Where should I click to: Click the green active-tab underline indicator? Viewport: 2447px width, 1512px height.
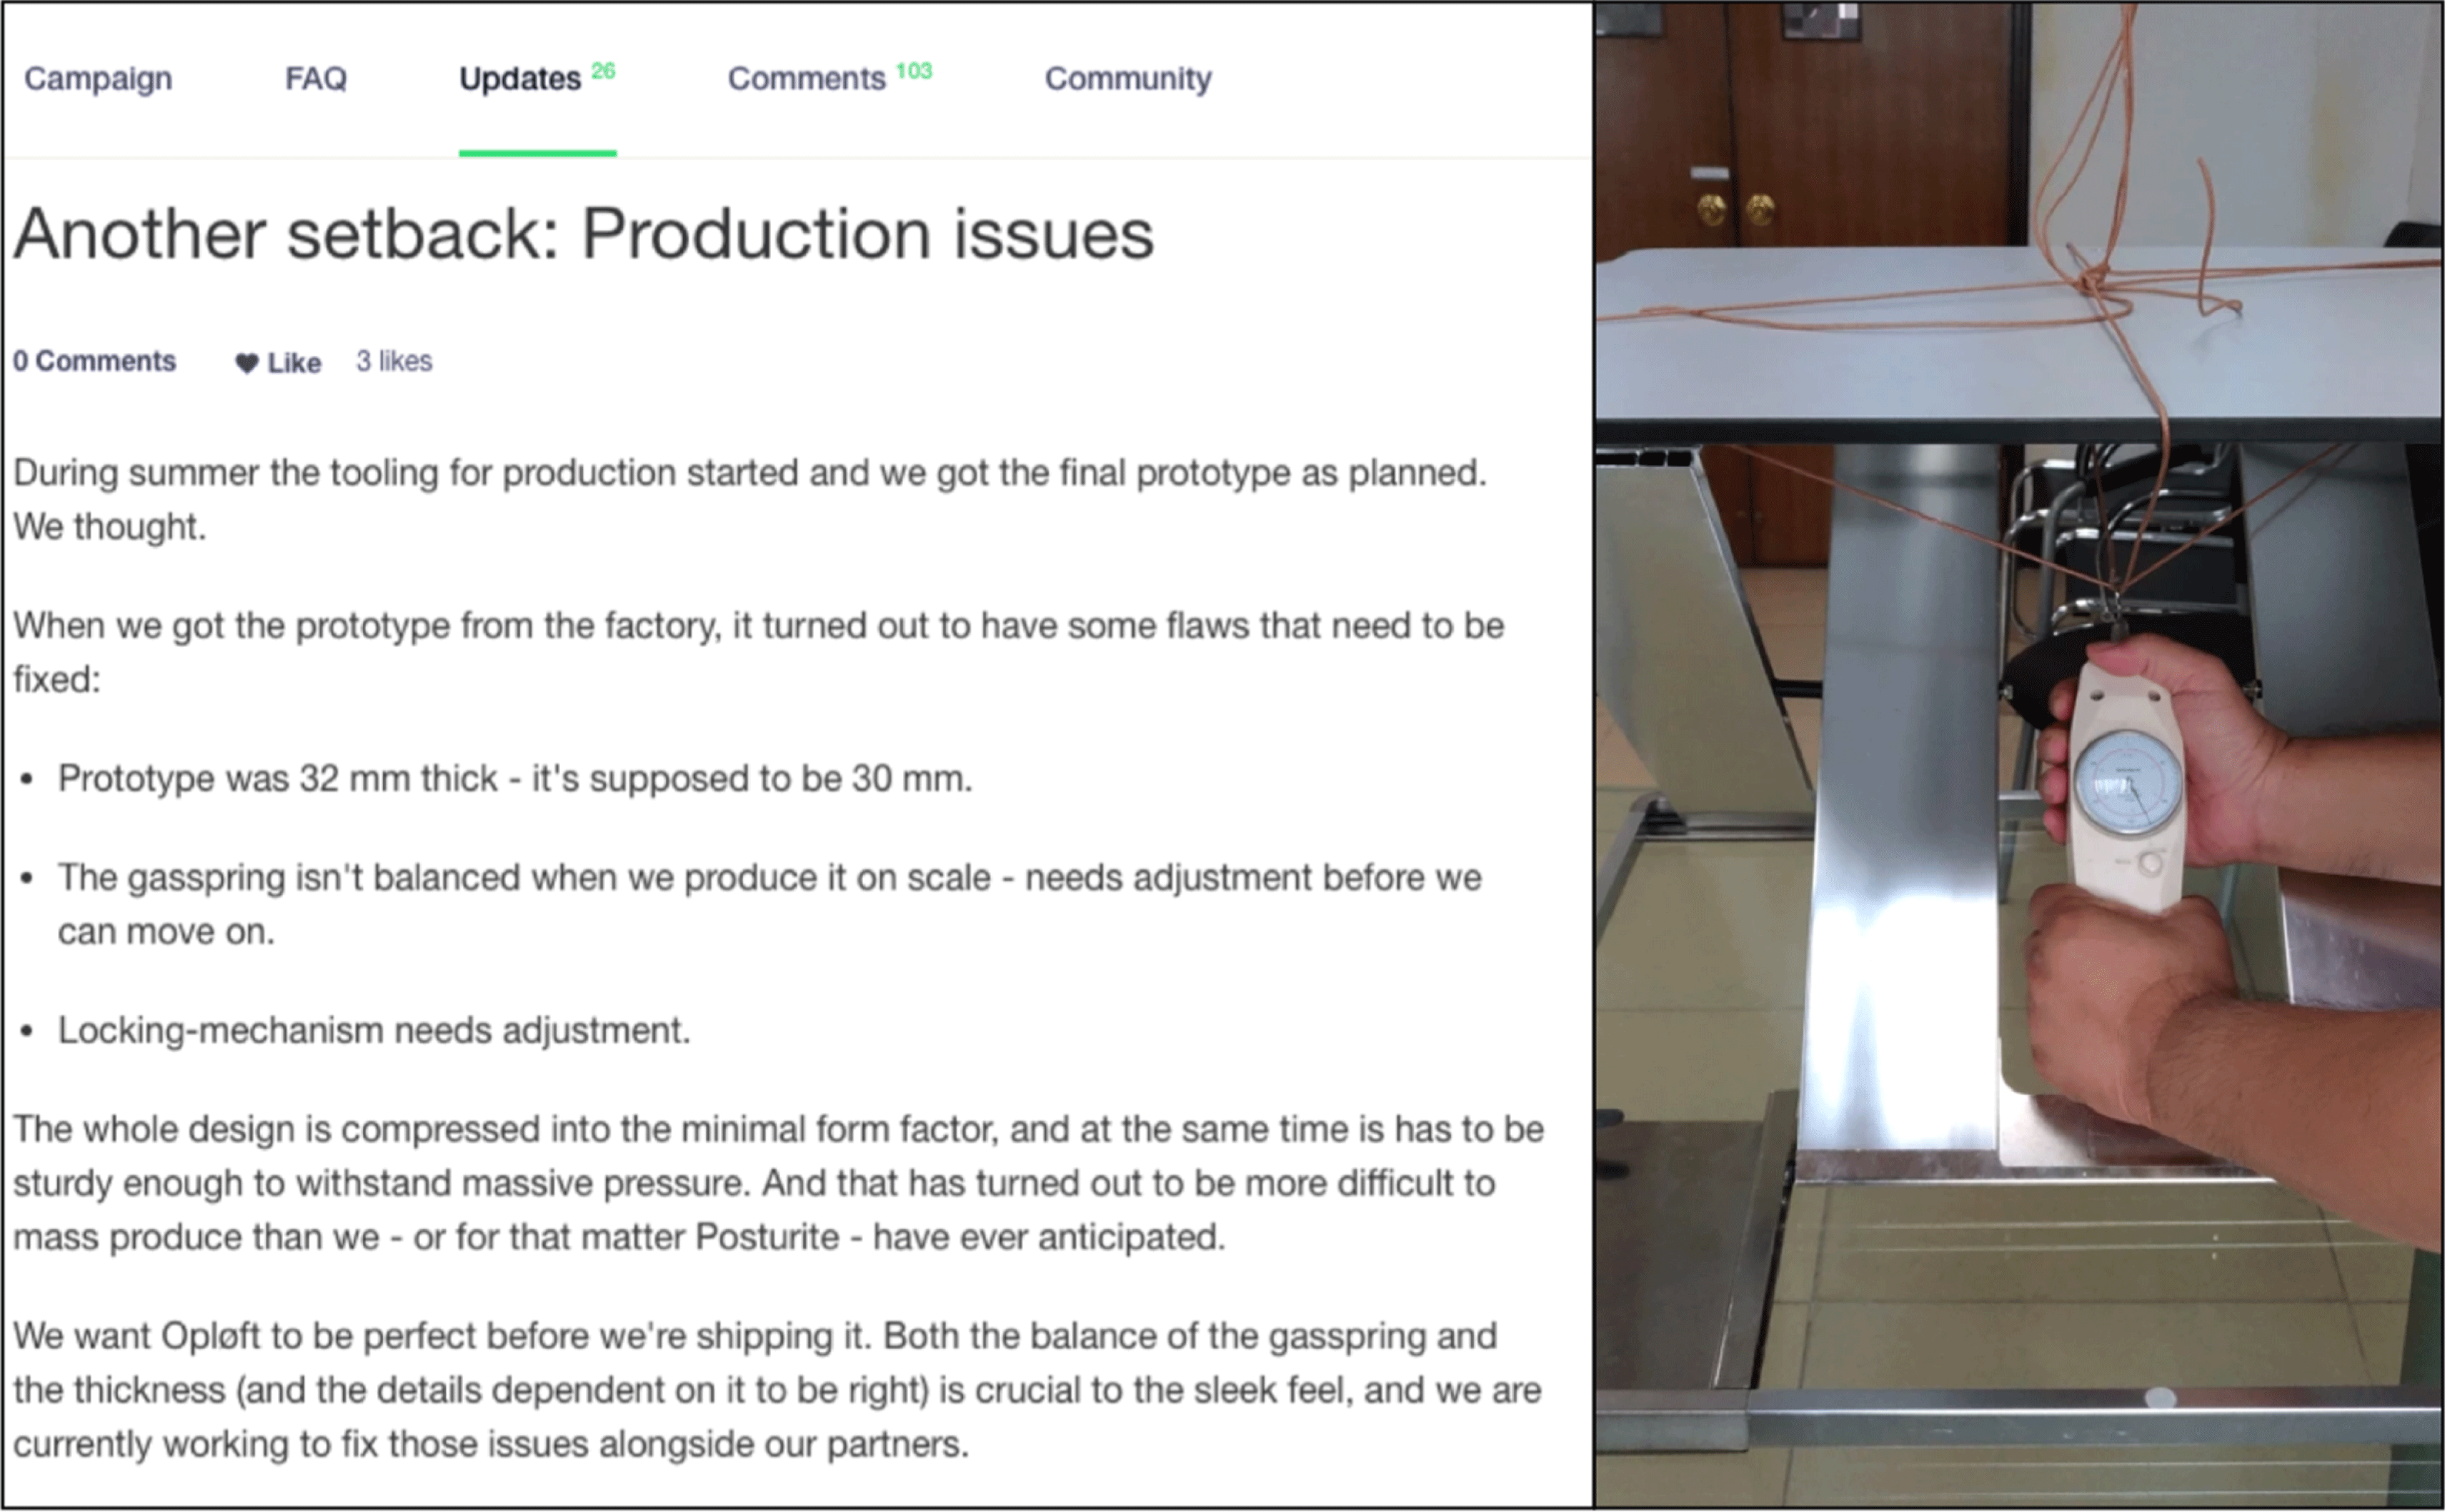click(x=537, y=153)
